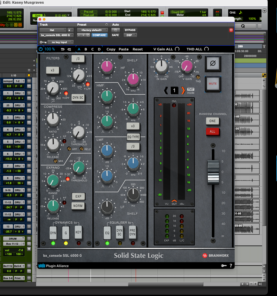Open the DSP dropdown
The width and height of the screenshot is (277, 296).
(x=130, y=35)
